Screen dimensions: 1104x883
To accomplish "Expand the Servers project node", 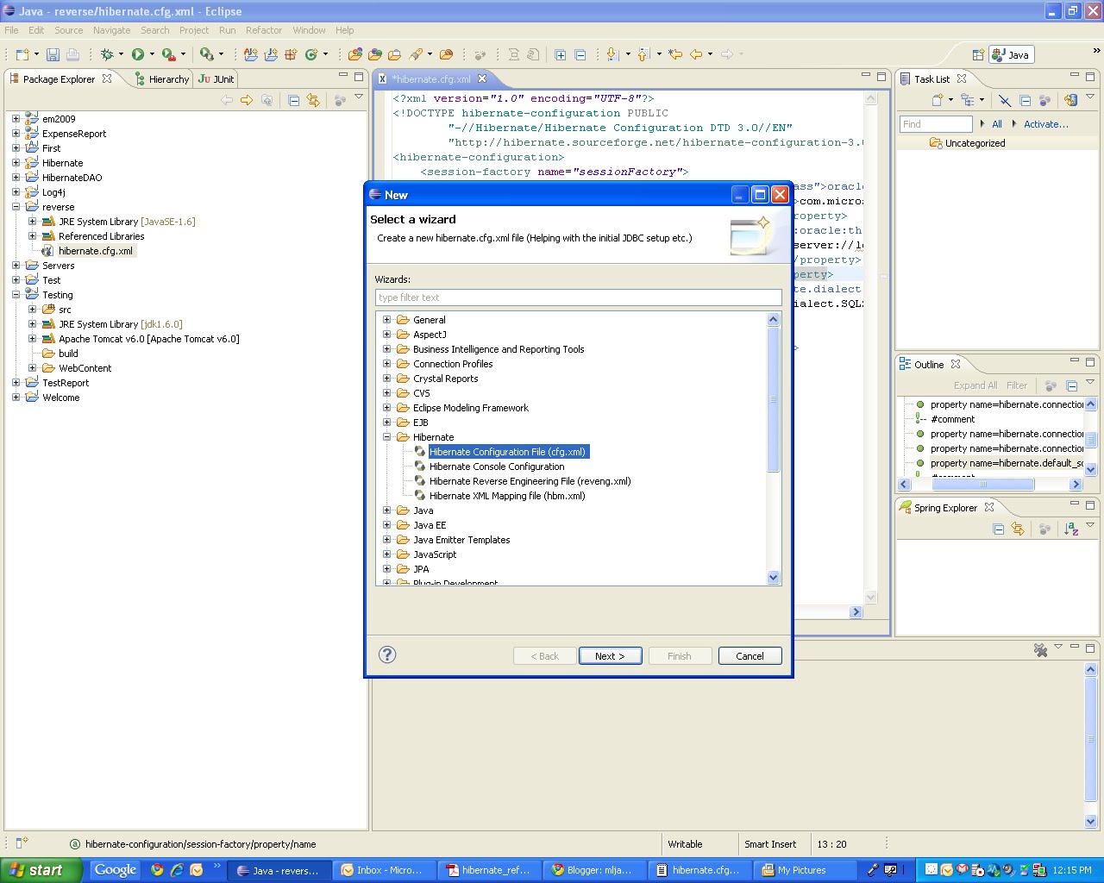I will (16, 266).
